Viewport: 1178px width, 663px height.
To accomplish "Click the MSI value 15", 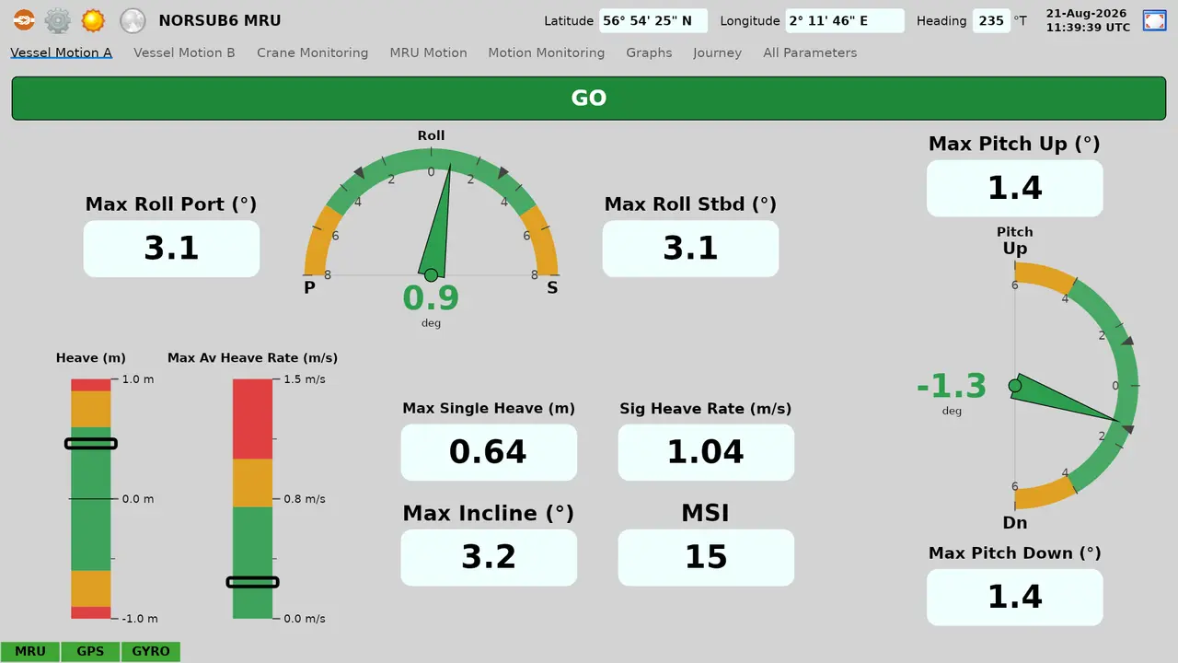I will coord(706,557).
